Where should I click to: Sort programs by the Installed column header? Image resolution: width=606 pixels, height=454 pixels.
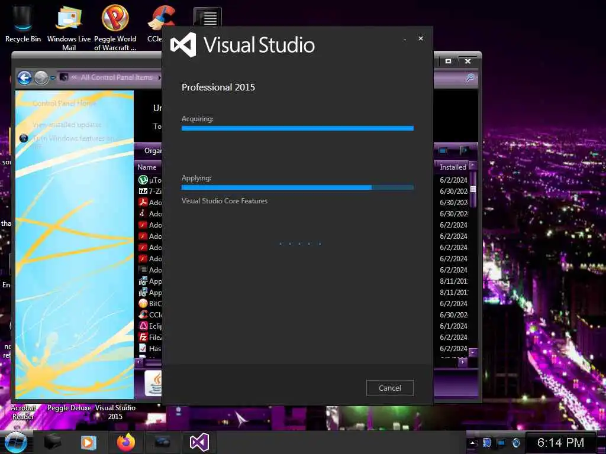453,167
